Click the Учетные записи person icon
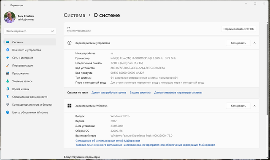 (8, 81)
